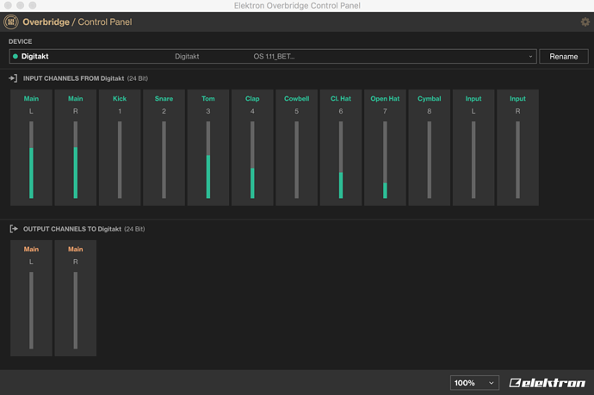The height and width of the screenshot is (395, 594).
Task: Select the Kick channel 1 strip
Action: pos(120,148)
